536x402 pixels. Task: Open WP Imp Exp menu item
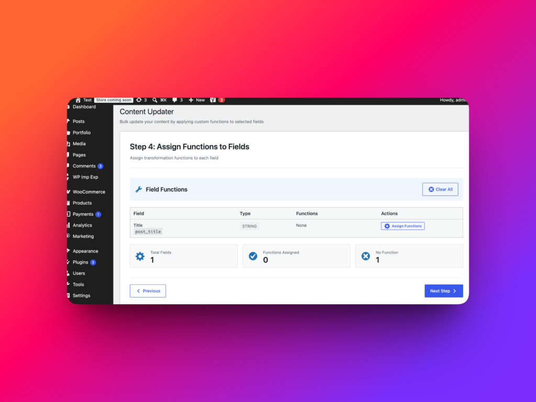coord(85,177)
